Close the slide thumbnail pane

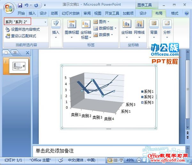click(28, 53)
